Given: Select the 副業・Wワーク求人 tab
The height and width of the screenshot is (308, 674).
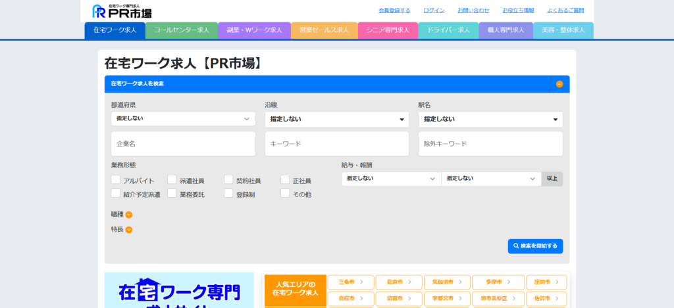Looking at the screenshot, I should point(255,30).
